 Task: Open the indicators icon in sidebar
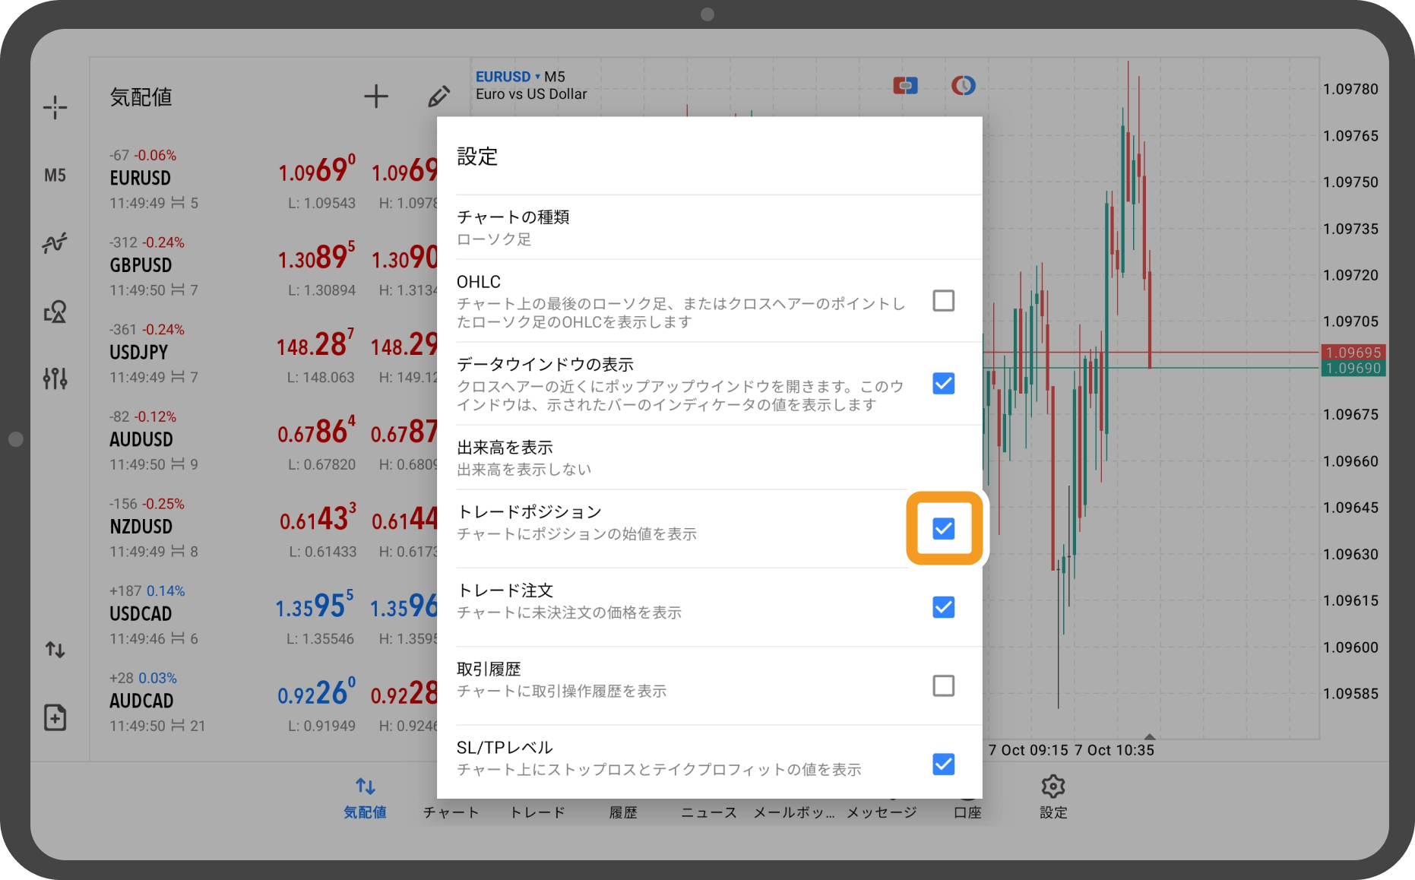(x=55, y=243)
